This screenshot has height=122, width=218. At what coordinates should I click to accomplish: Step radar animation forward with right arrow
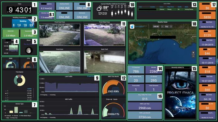(x=171, y=26)
